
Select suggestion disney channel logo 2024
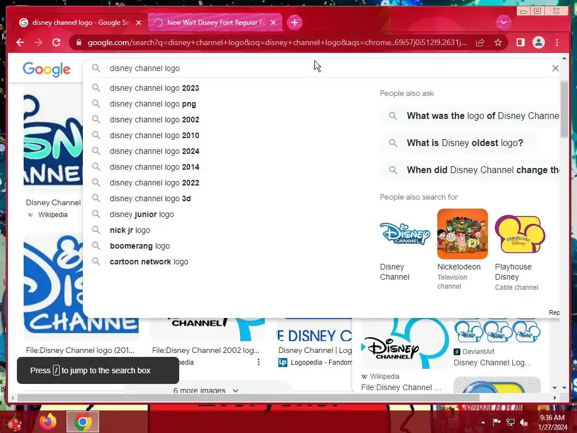(x=154, y=151)
